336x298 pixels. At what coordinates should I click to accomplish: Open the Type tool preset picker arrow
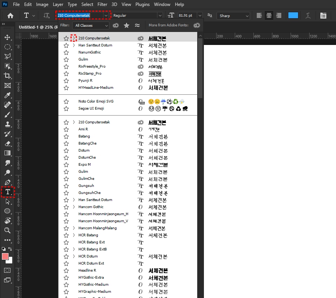[x=33, y=16]
